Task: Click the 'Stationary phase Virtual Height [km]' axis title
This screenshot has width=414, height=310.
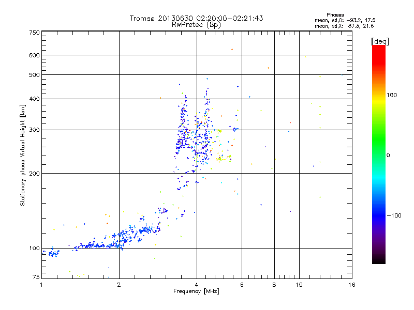Action: point(22,155)
